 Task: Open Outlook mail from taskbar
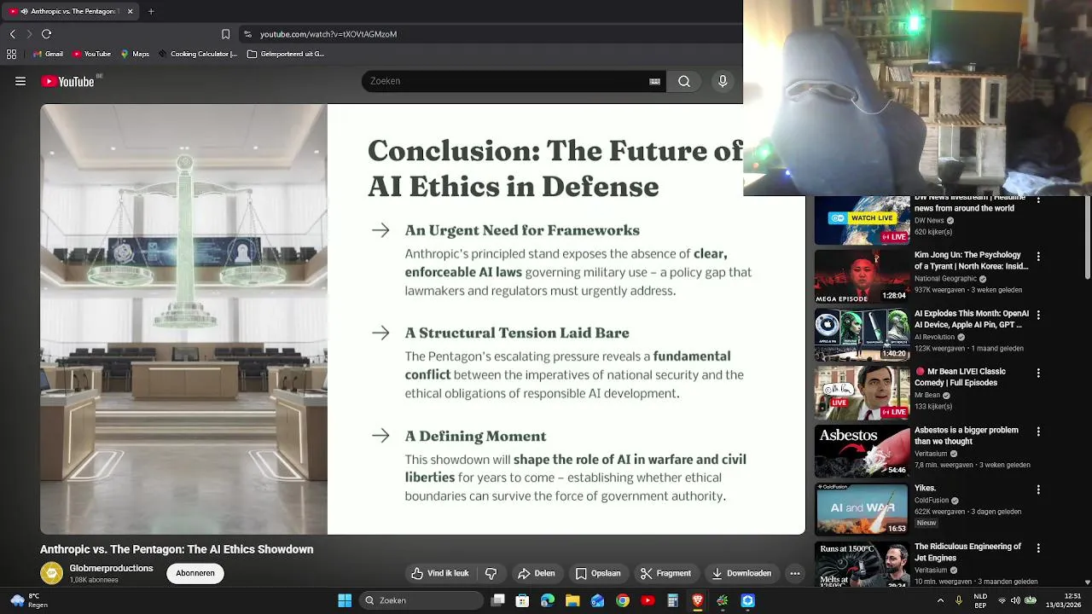598,600
